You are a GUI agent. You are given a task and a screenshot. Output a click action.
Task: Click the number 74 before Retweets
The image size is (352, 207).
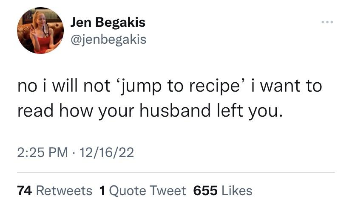[x=25, y=191]
